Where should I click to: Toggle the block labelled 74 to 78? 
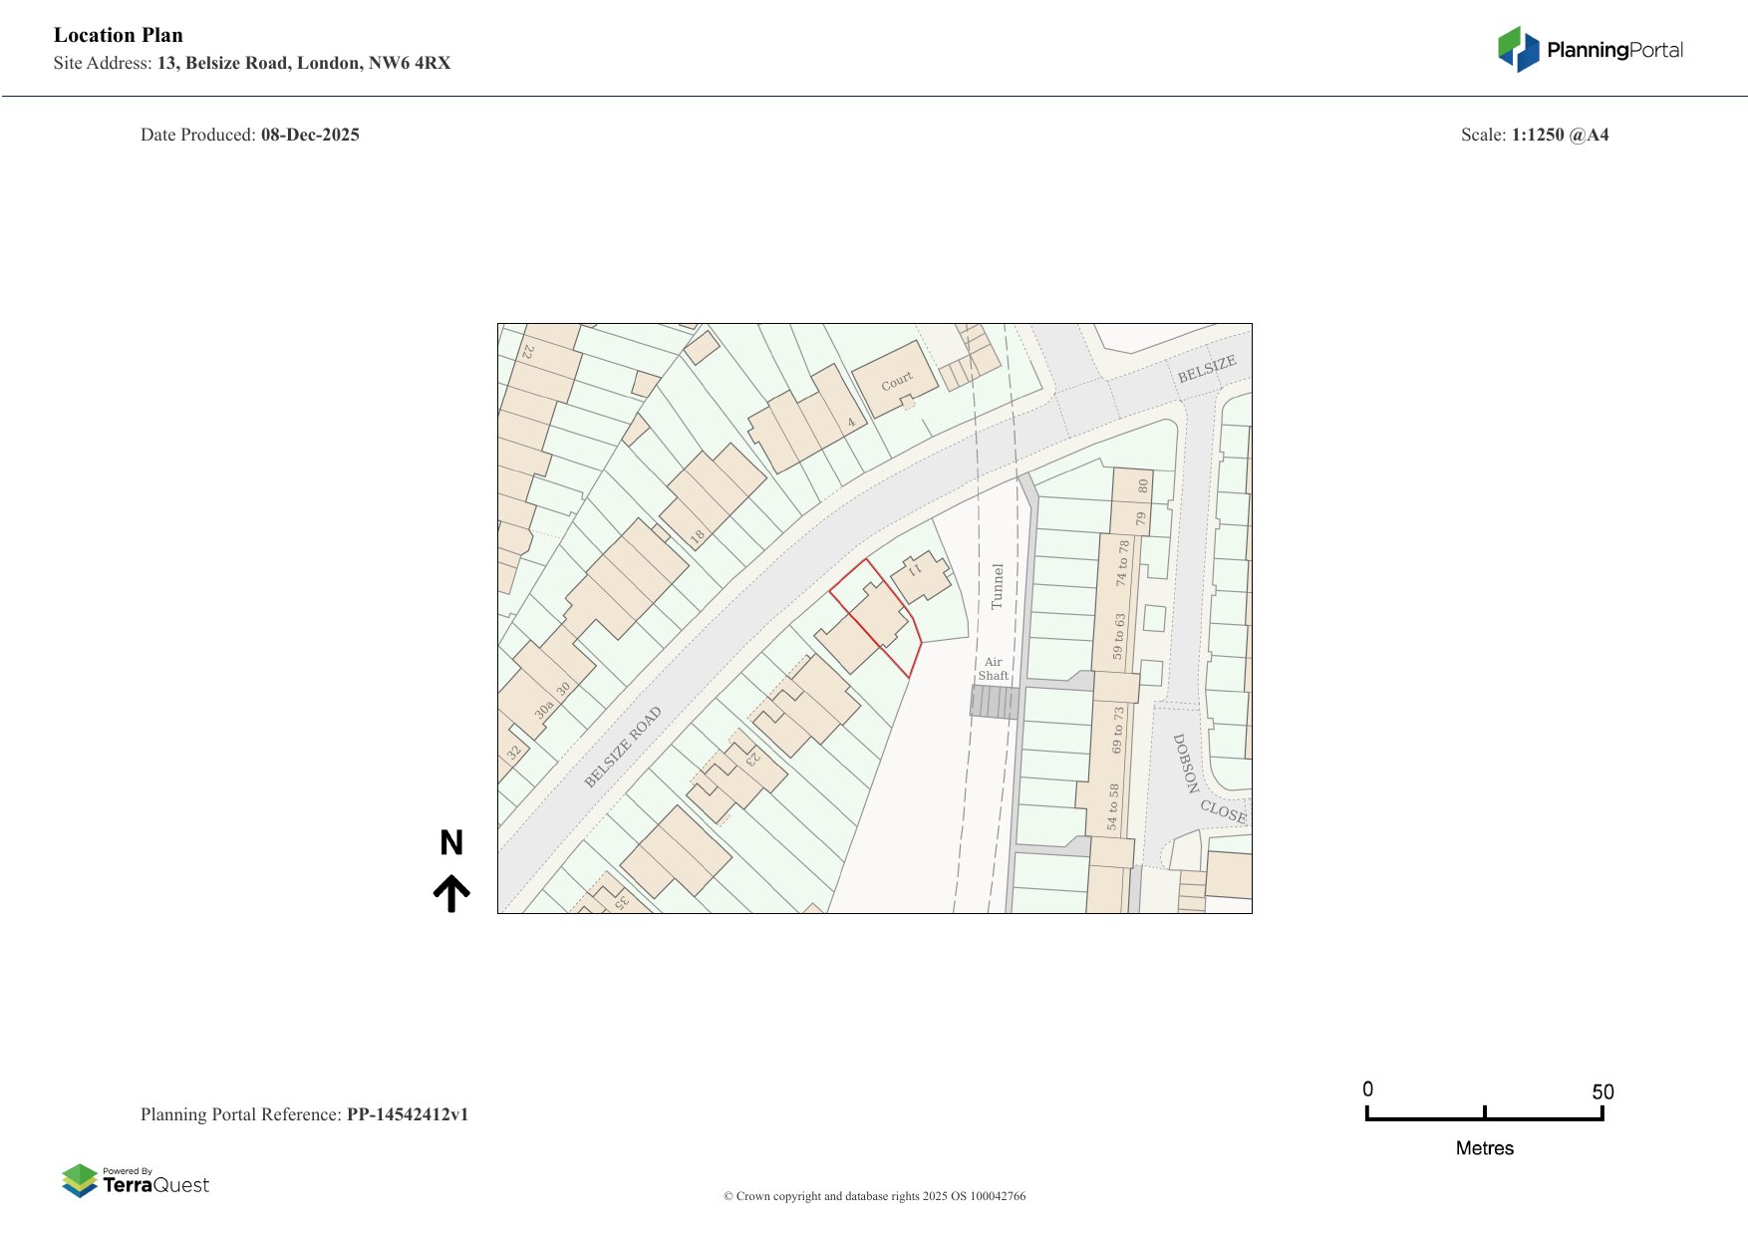pos(1120,563)
